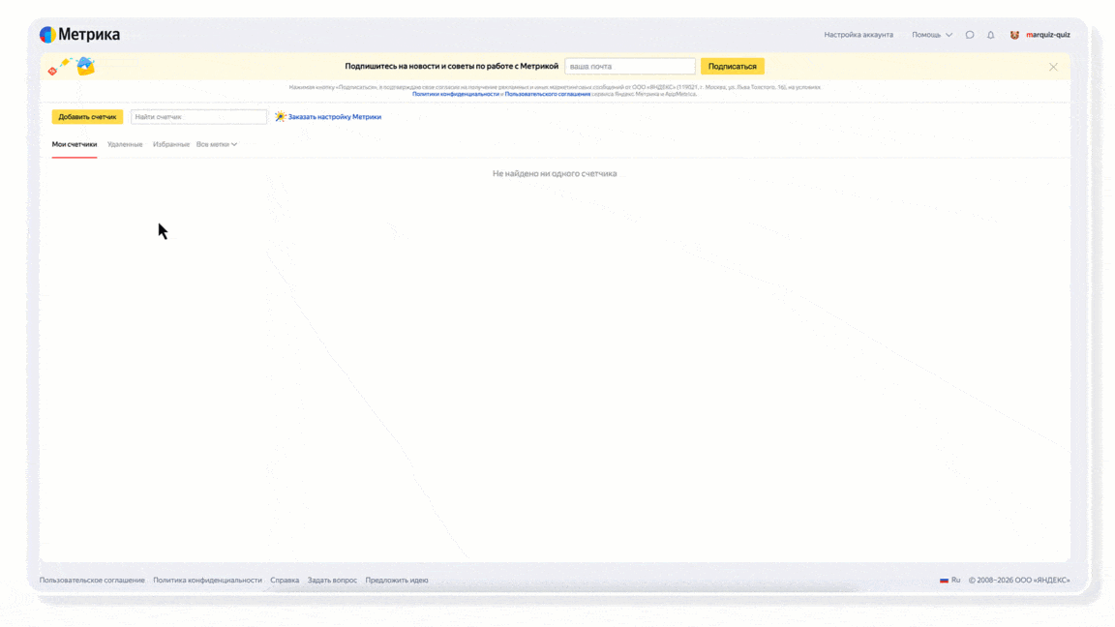The height and width of the screenshot is (627, 1115).
Task: Focus the ваша почта email field
Action: [x=630, y=66]
